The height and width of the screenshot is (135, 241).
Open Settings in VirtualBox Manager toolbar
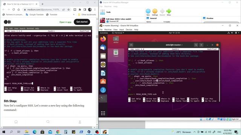click(155, 12)
